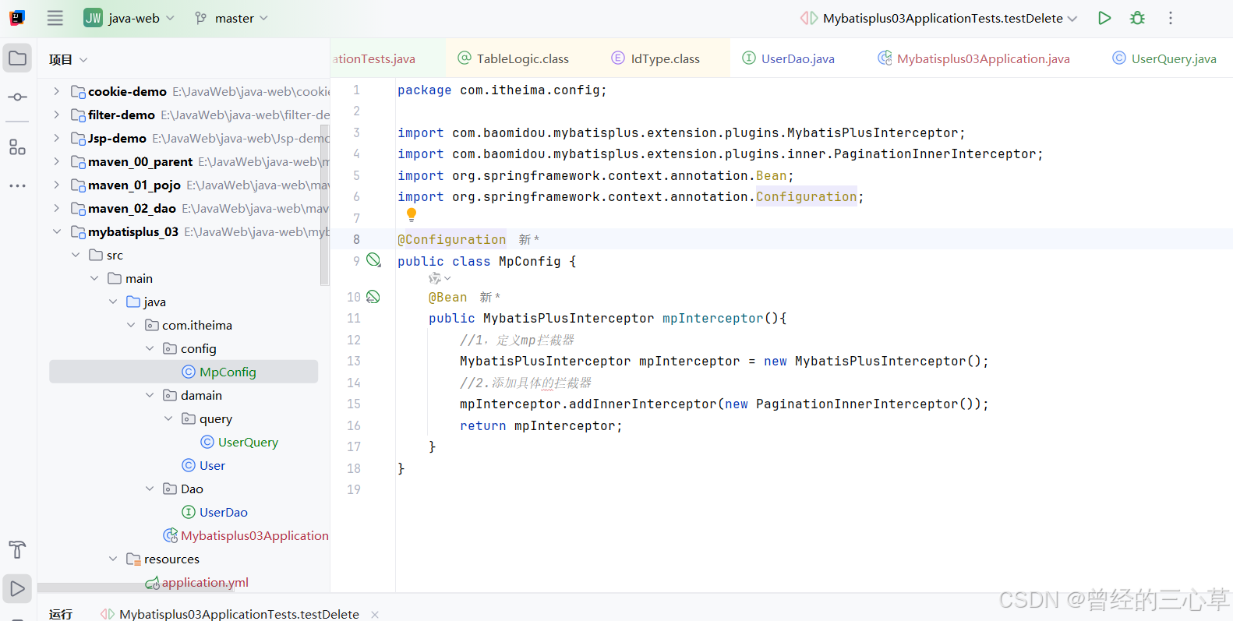Click the mpInterceptor method name

tap(712, 318)
